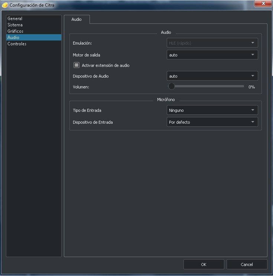Select the Audio item in the sidebar
The height and width of the screenshot is (276, 273).
34,37
